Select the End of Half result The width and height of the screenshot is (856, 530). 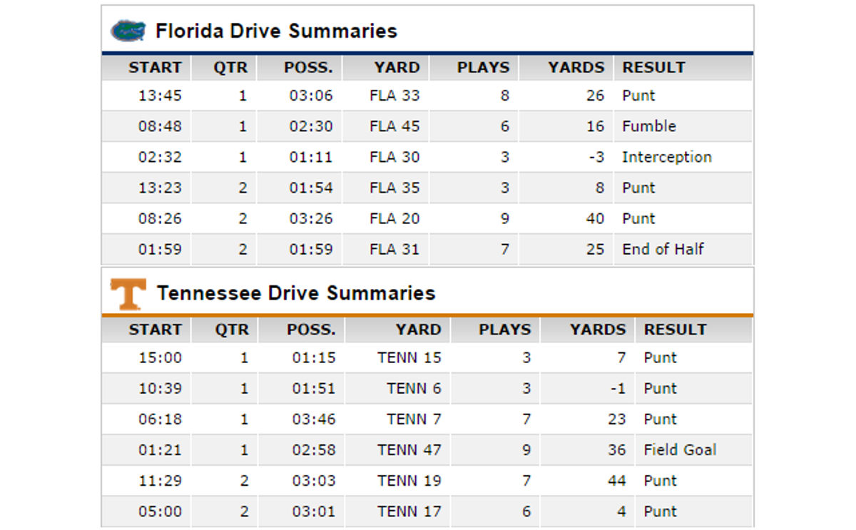pyautogui.click(x=663, y=249)
